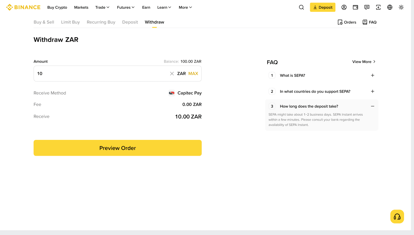Viewport: 414px width, 235px height.
Task: Switch to the Deposit tab
Action: tap(130, 22)
